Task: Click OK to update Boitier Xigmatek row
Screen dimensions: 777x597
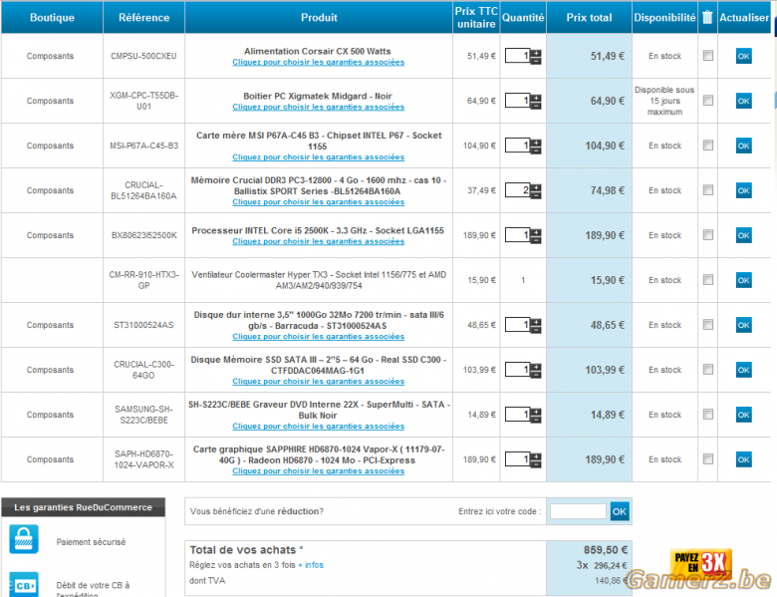Action: [743, 101]
